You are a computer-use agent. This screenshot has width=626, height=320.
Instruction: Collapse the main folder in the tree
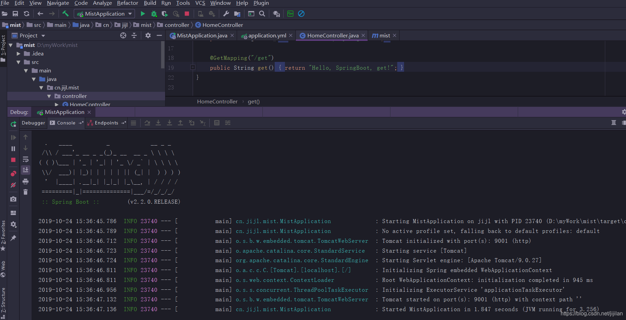click(x=26, y=70)
